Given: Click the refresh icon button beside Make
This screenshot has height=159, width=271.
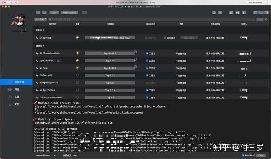Looking at the screenshot, I should click(x=44, y=13).
